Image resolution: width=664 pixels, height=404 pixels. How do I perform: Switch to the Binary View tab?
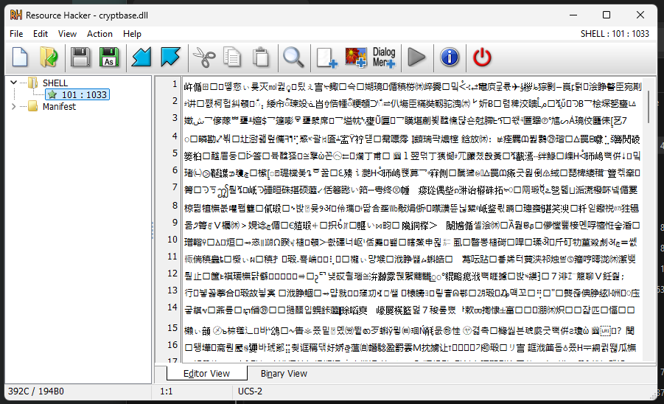pyautogui.click(x=284, y=374)
